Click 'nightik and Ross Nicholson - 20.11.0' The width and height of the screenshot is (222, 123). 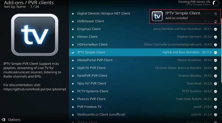[x=187, y=52]
